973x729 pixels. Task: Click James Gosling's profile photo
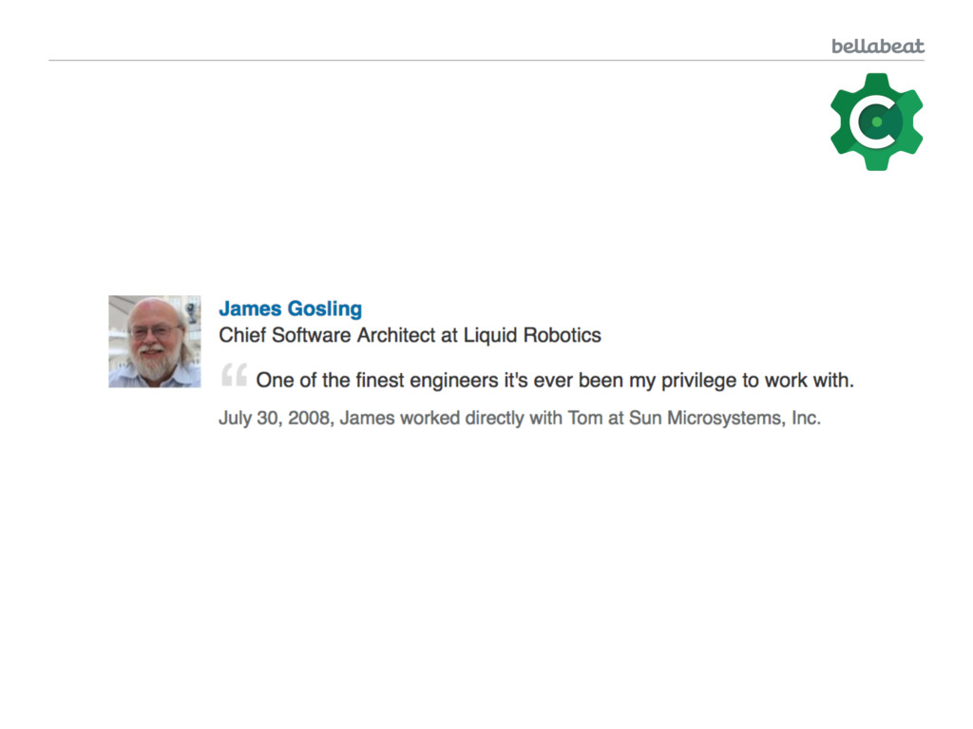coord(155,342)
